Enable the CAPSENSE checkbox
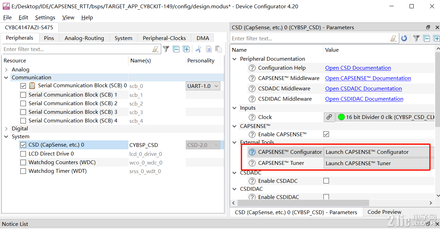The height and width of the screenshot is (229, 440). [x=326, y=134]
